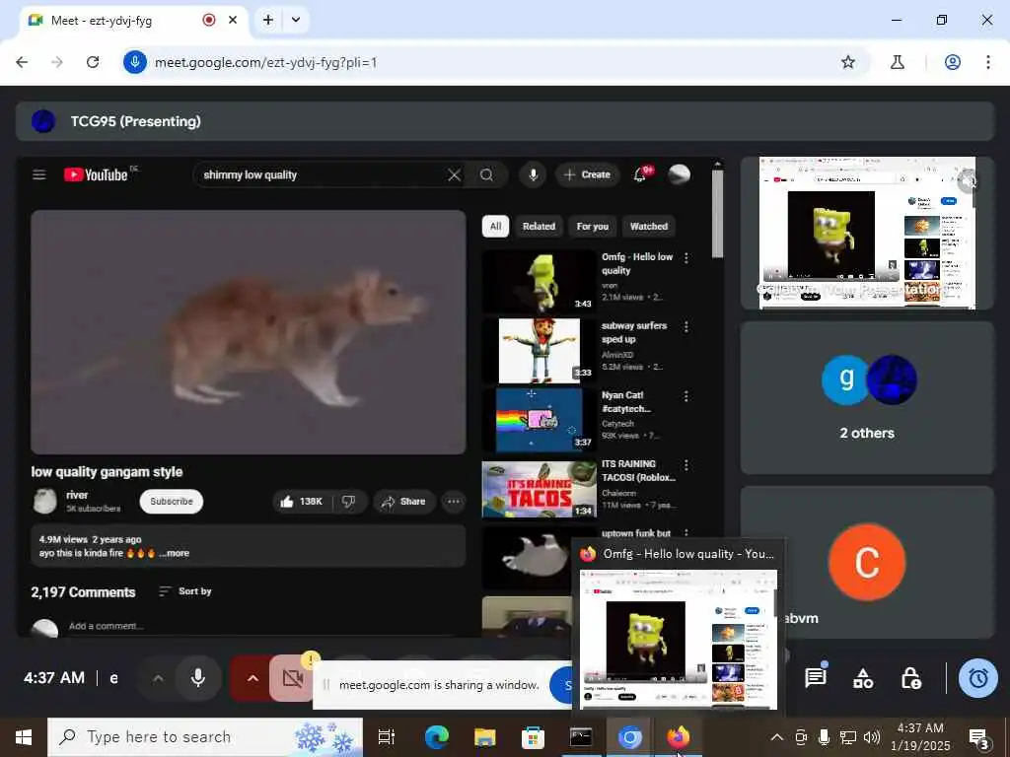Open YouTube notifications bell
Image resolution: width=1010 pixels, height=757 pixels.
(639, 174)
